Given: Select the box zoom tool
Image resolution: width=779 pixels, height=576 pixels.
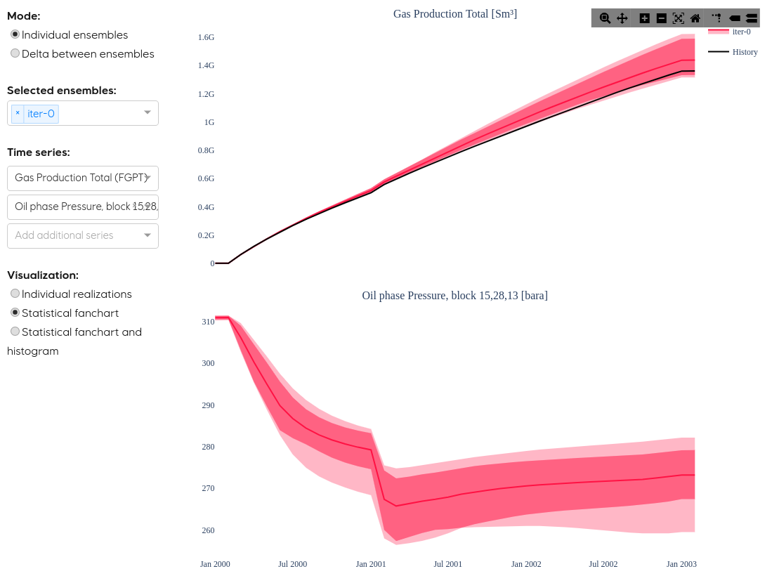Looking at the screenshot, I should (605, 18).
